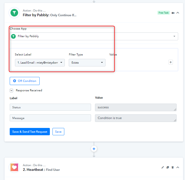Click the Message label field

50,118
